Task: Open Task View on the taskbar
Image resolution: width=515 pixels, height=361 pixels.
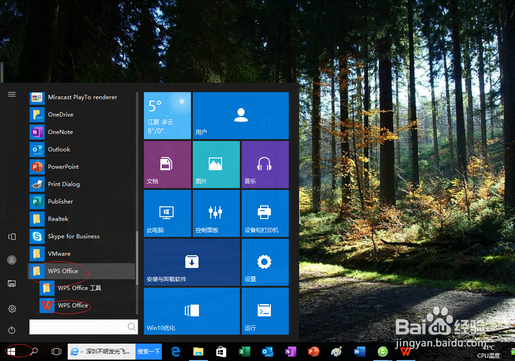Action: 56,352
